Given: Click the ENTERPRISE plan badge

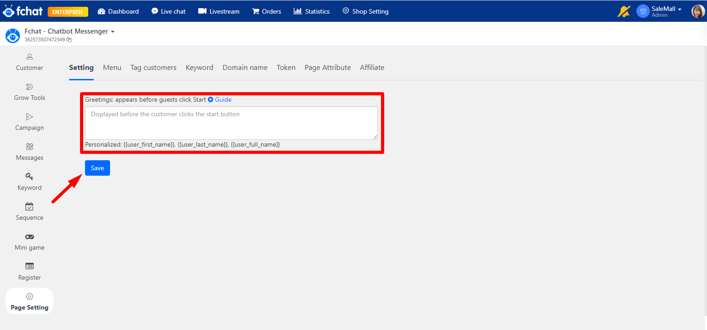Looking at the screenshot, I should tap(68, 12).
